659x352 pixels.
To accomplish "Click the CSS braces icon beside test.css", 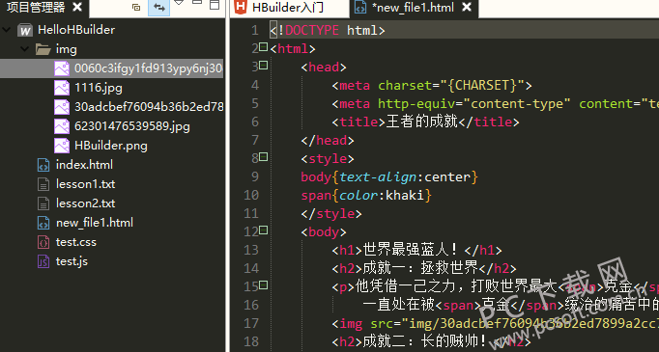I will coord(43,242).
